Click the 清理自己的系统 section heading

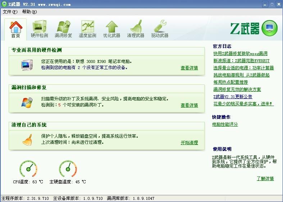(x=29, y=125)
